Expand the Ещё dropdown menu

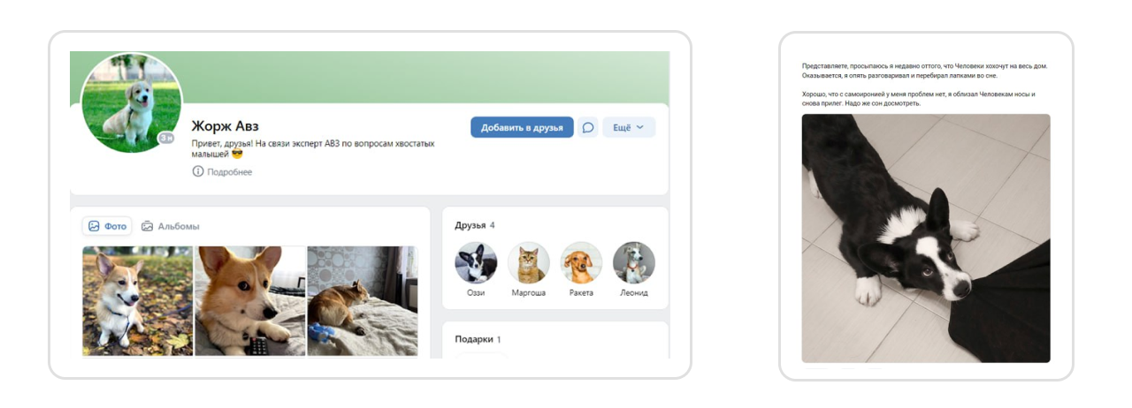click(x=629, y=127)
